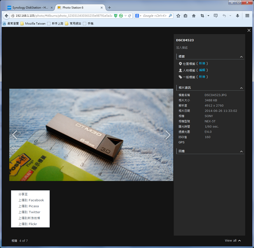254x248 pixels.
Task: Click the search magnifier icon
Action: pyautogui.click(x=170, y=16)
